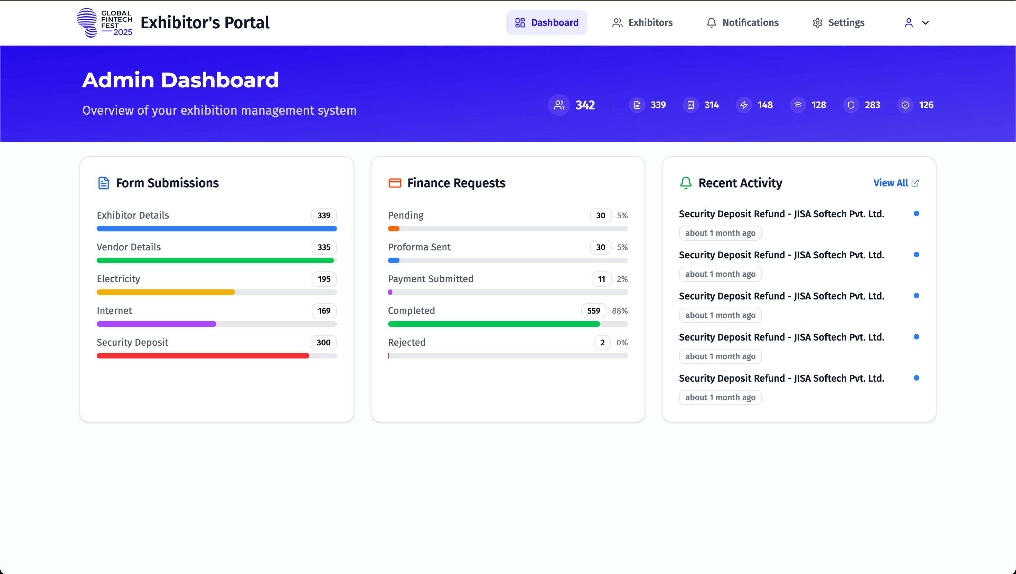Screen dimensions: 1016x574
Task: Click the building icon showing 314
Action: 690,105
